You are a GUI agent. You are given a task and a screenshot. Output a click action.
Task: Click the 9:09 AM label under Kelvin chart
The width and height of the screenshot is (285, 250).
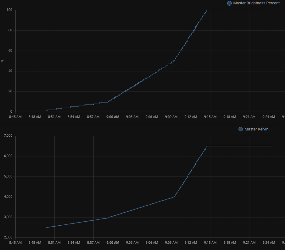click(171, 243)
